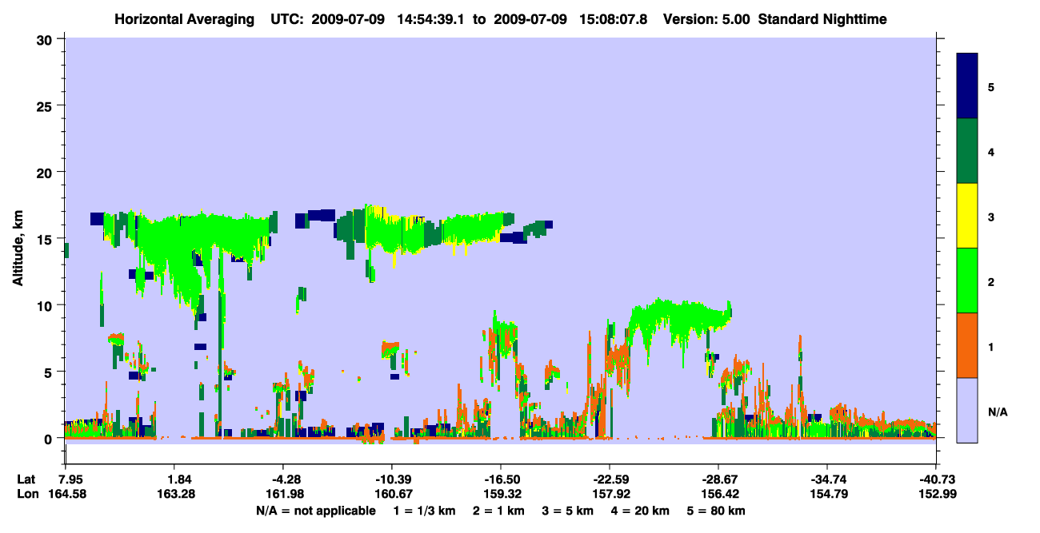Click latitude value '-4.28'
This screenshot has width=1040, height=533.
tap(283, 479)
